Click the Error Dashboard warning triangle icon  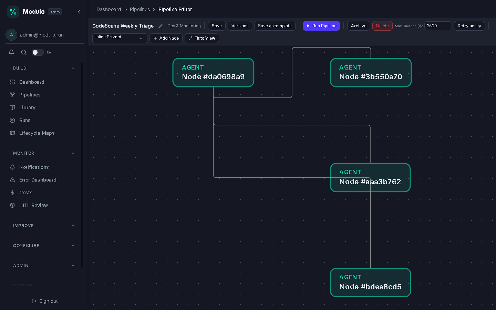(12, 180)
